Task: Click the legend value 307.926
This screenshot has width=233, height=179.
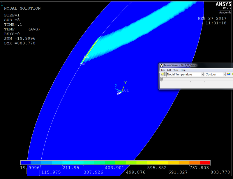Action: 93,172
